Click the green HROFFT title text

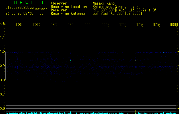[29, 2]
